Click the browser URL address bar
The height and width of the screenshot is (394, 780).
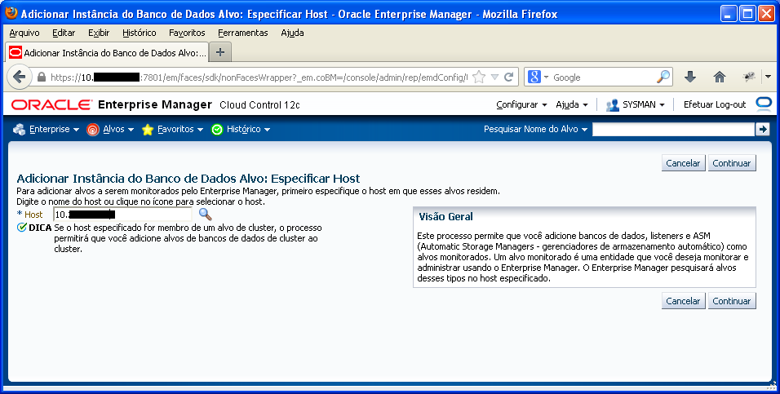tap(259, 77)
